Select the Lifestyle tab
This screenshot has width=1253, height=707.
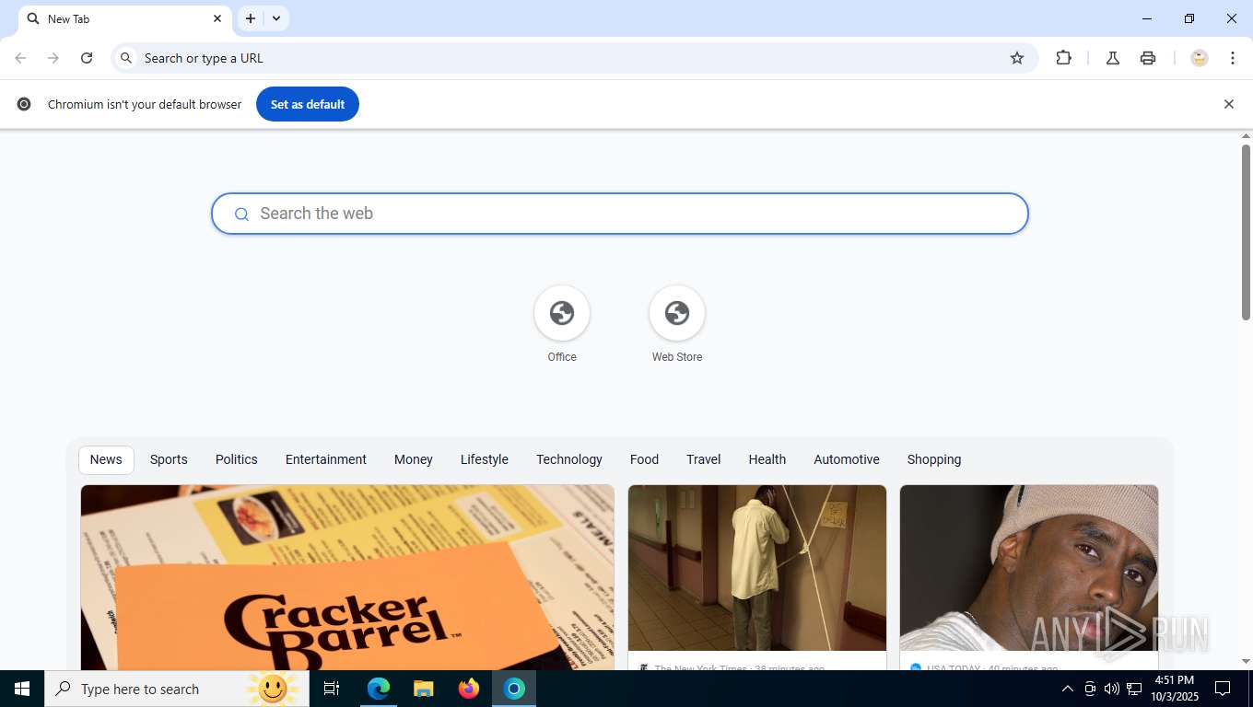tap(485, 459)
